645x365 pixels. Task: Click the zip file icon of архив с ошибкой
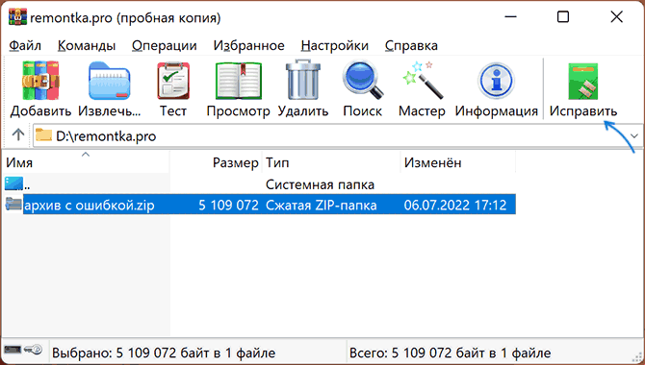pos(13,204)
